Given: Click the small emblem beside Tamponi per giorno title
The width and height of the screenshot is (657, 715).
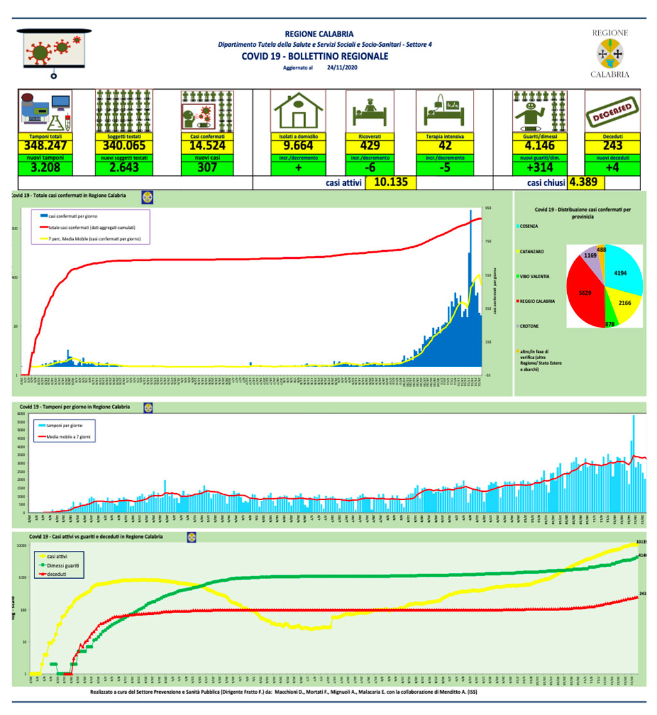Looking at the screenshot, I should click(148, 408).
